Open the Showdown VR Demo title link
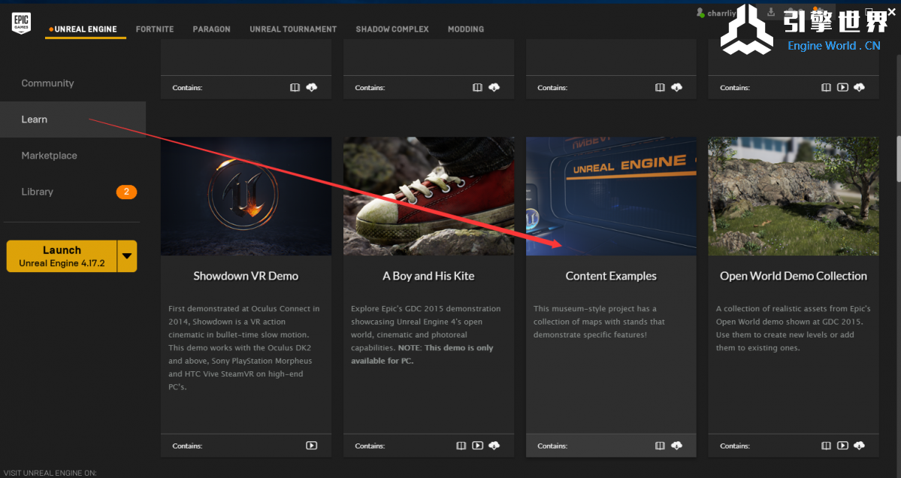 [x=246, y=277]
